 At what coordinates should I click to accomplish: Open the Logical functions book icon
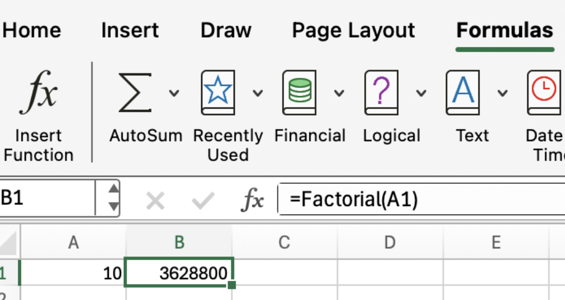click(381, 92)
